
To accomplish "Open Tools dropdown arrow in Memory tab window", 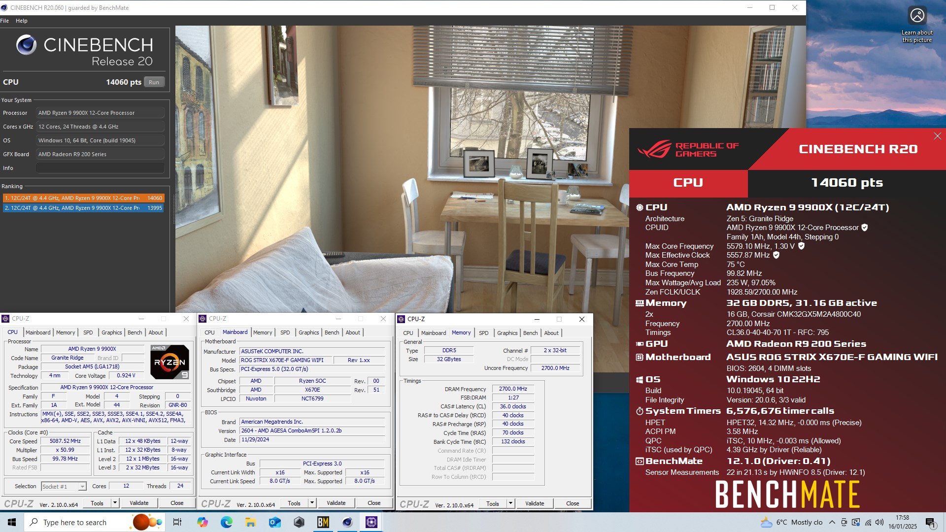I will 510,503.
